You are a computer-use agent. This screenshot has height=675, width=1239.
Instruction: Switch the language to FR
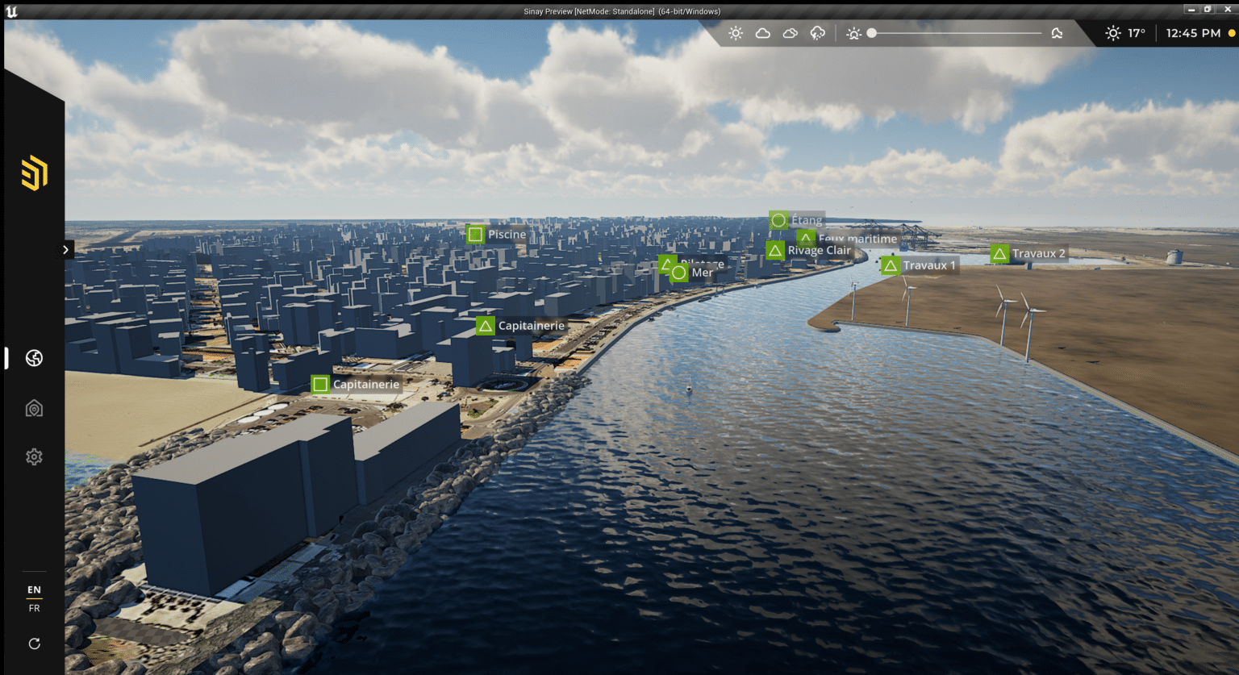pos(34,608)
